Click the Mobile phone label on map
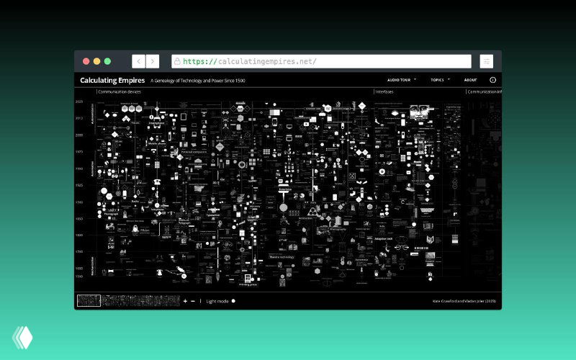Viewport: 576px width, 360px height. click(x=158, y=143)
